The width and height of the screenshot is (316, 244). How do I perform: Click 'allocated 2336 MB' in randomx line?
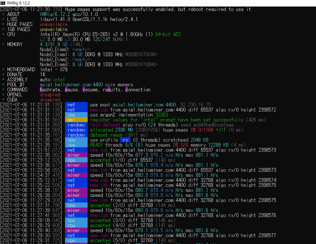click(x=112, y=130)
